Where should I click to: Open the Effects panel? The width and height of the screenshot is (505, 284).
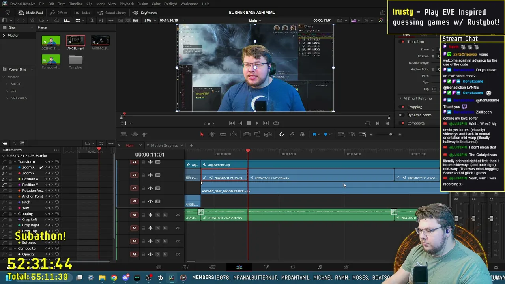(58, 13)
